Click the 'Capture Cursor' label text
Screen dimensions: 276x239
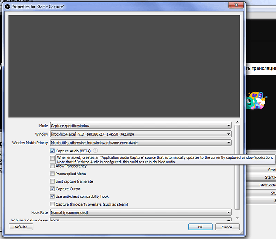coord(68,189)
